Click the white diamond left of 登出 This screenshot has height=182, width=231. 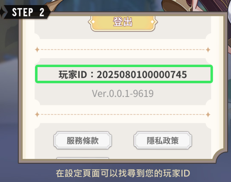coord(93,22)
